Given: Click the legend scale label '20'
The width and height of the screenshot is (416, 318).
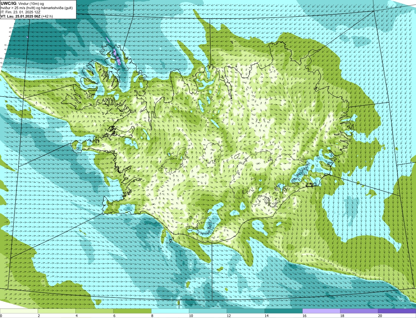Looking at the screenshot, I should coord(380,316).
